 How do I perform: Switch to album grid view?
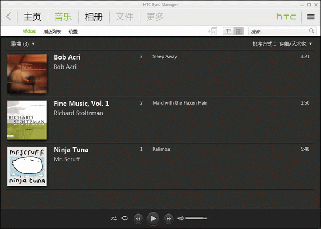(239, 32)
